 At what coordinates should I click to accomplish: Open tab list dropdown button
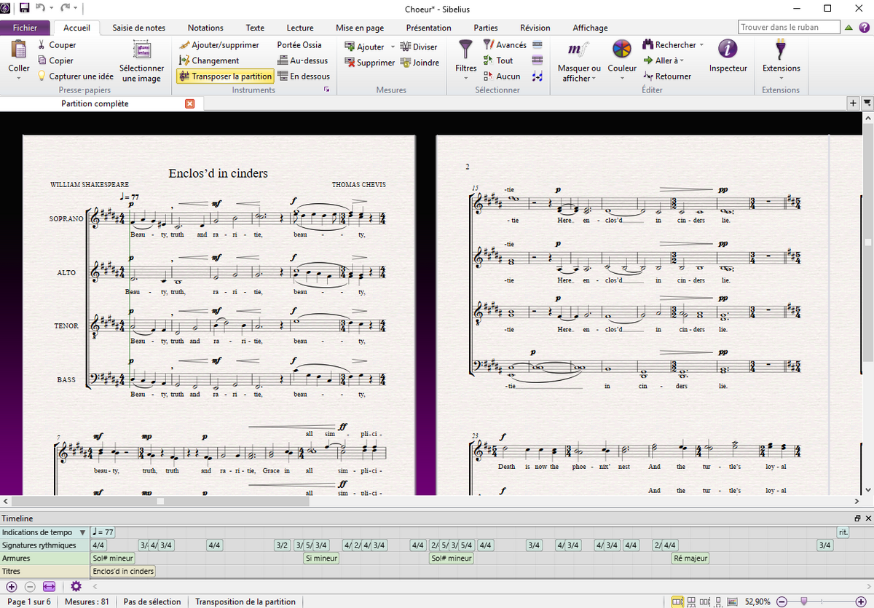(x=867, y=103)
